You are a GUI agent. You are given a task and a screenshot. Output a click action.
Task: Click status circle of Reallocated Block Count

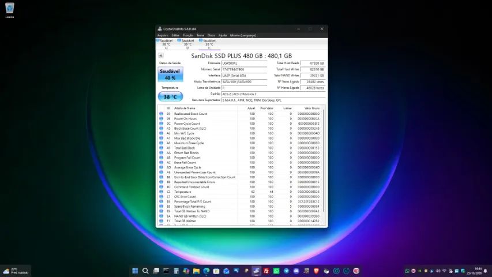click(162, 114)
